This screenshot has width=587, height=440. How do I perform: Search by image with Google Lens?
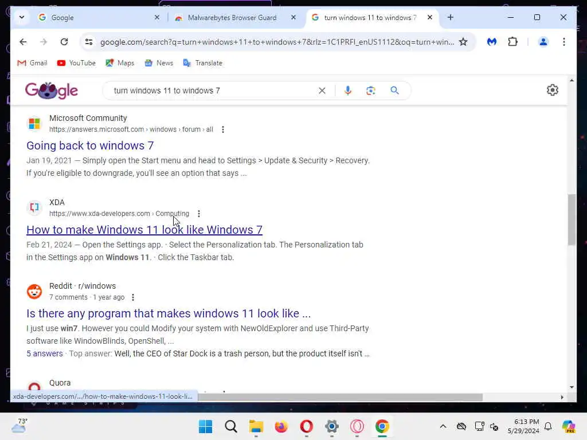(x=371, y=91)
